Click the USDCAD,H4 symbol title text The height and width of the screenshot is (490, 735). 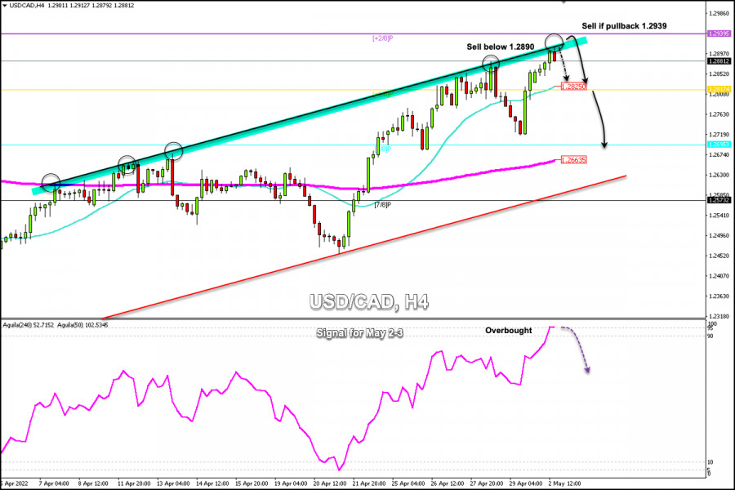27,6
